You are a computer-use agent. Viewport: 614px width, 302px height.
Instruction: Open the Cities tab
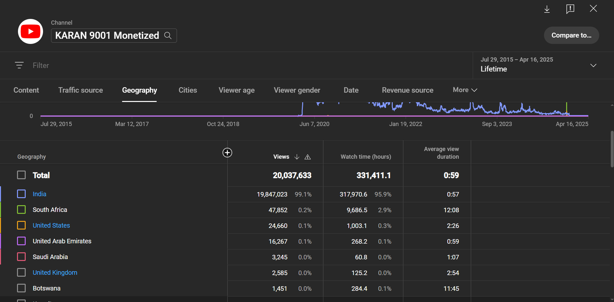(x=188, y=90)
